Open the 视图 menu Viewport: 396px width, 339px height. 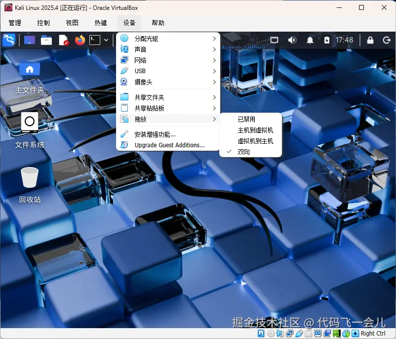pos(72,23)
